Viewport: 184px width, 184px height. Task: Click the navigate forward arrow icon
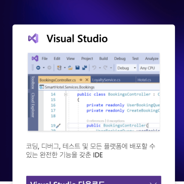[49, 68]
